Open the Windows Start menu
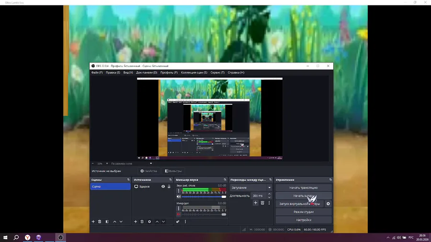This screenshot has height=242, width=431. [5, 237]
